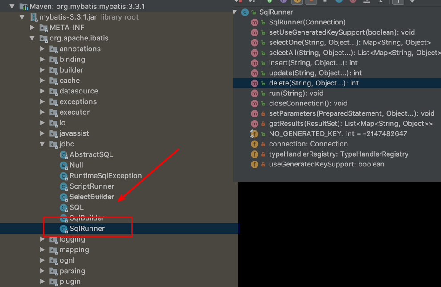Click the useGeneratedKeySupport field icon
Image resolution: width=441 pixels, height=287 pixels.
pos(254,164)
